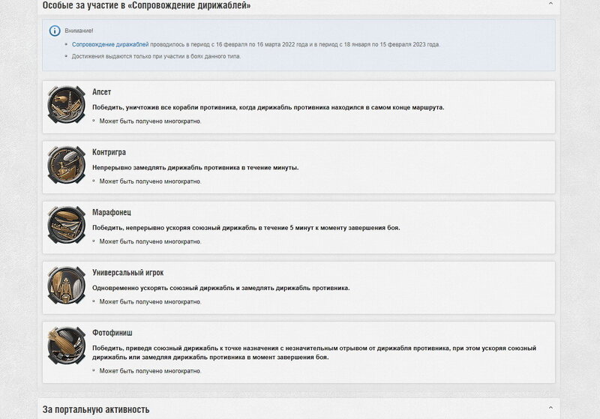Click the blue info icon beside Внимание!

[55, 31]
